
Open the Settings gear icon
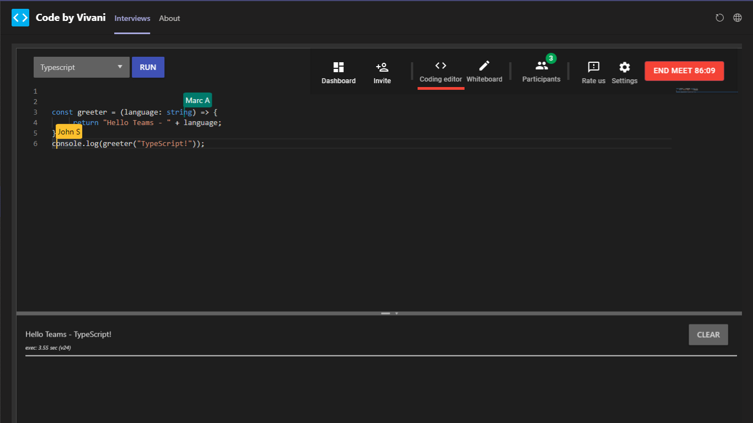[x=625, y=67]
